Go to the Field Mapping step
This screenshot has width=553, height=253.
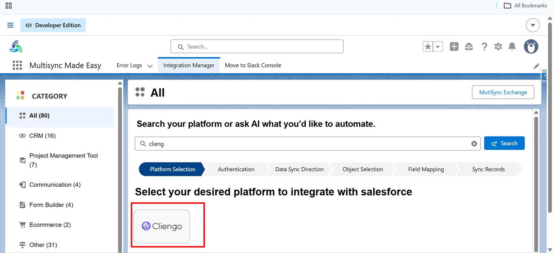coord(426,169)
